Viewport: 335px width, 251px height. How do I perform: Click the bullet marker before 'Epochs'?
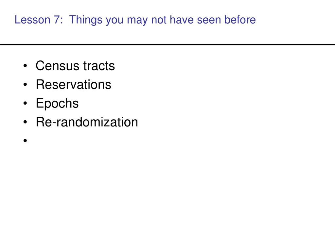[25, 103]
